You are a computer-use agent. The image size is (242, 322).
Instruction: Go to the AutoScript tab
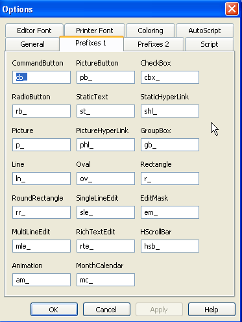pos(205,31)
